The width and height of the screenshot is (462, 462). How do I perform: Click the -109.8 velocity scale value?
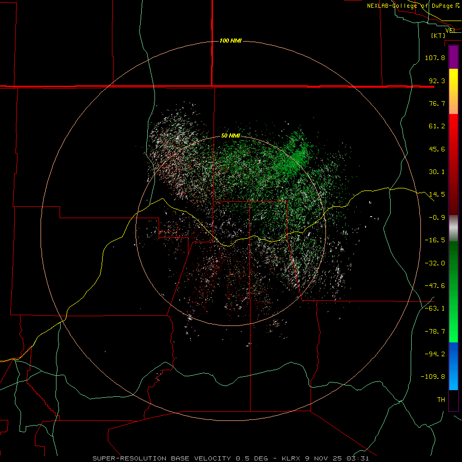[x=433, y=377]
